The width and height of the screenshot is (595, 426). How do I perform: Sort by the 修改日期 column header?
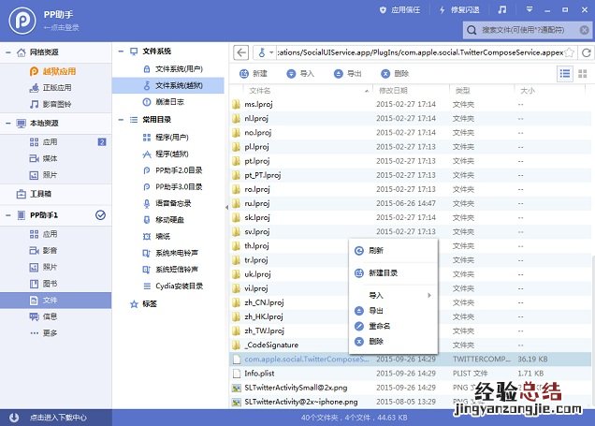point(393,91)
